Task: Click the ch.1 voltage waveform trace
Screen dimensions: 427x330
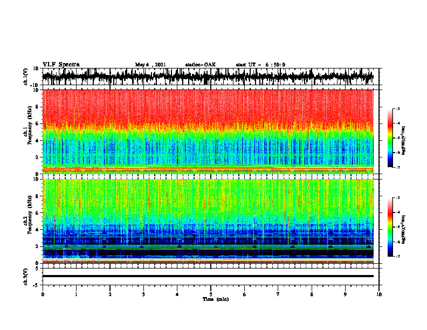Action: (x=208, y=77)
